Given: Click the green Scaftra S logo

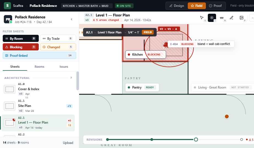Looking at the screenshot, I should tap(7, 6).
